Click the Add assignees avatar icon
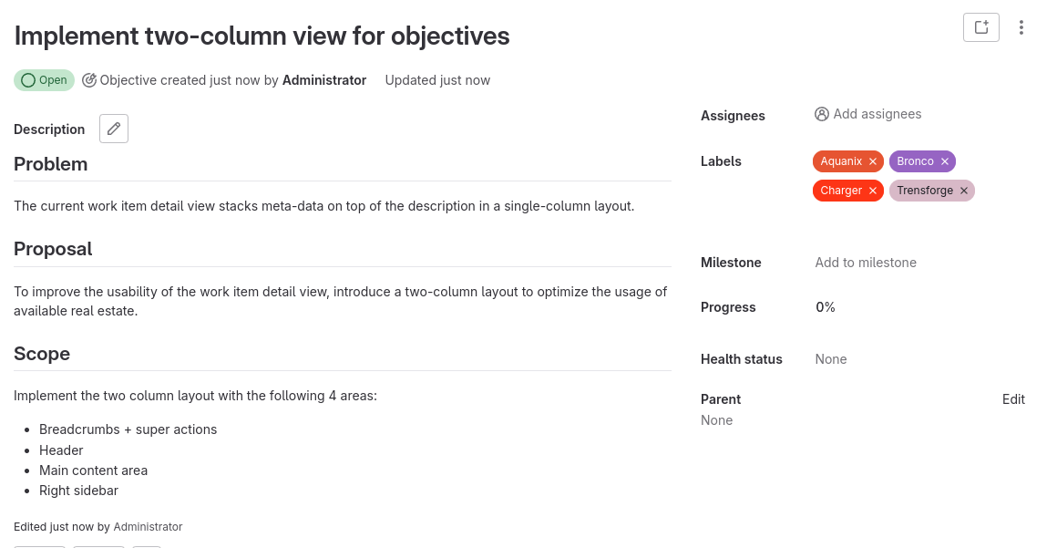Screen dimensions: 1057x548 pos(822,113)
